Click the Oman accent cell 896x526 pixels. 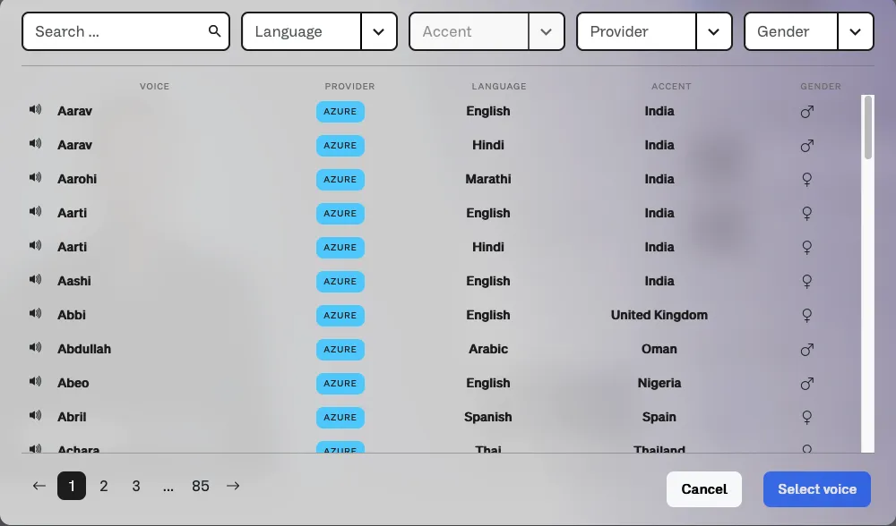click(659, 349)
